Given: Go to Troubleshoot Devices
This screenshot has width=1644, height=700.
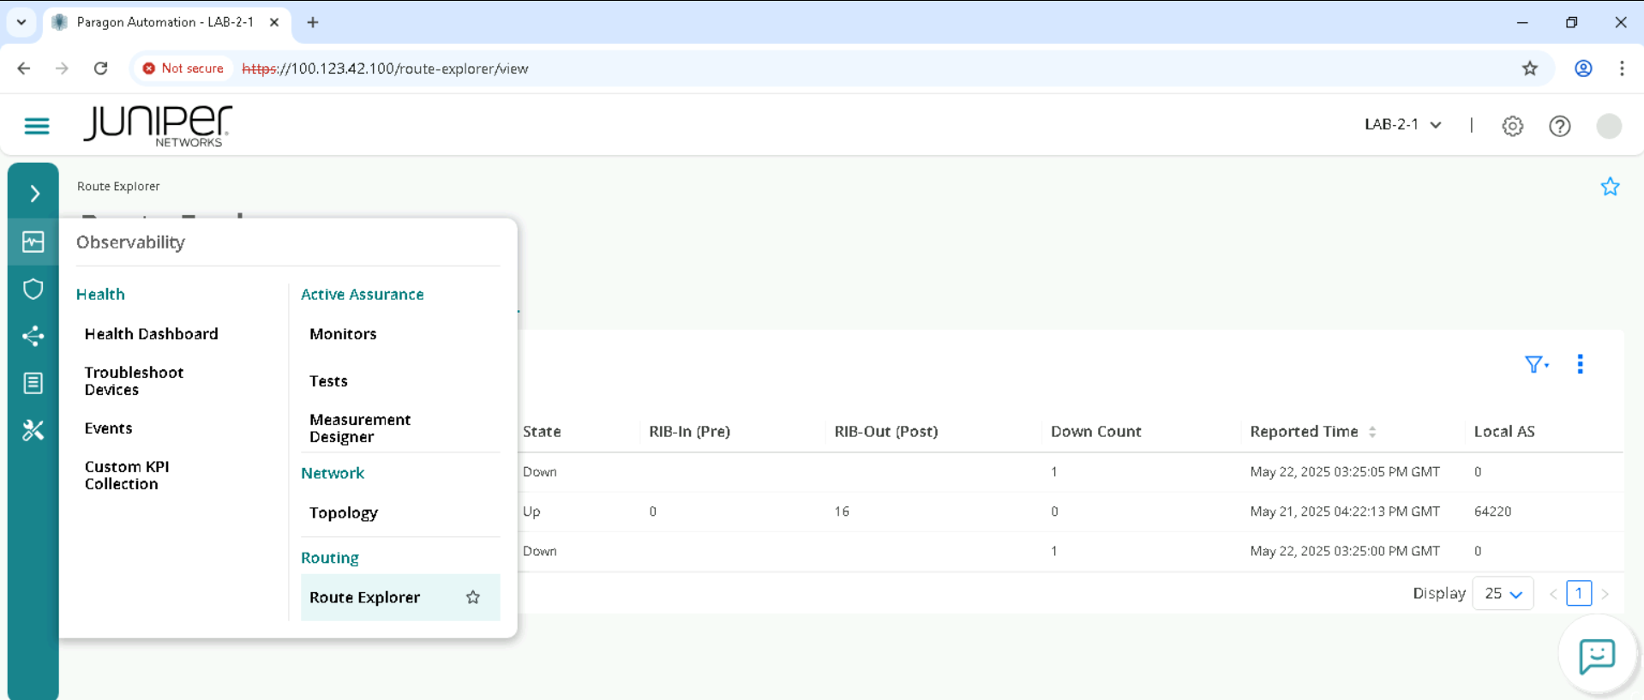Looking at the screenshot, I should click(x=134, y=381).
